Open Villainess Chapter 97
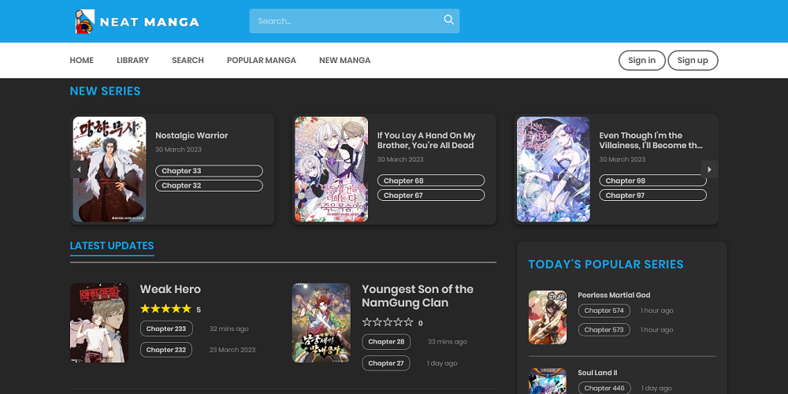The height and width of the screenshot is (394, 788). 652,195
